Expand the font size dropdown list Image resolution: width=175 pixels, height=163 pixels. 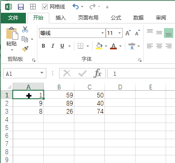tap(120, 33)
